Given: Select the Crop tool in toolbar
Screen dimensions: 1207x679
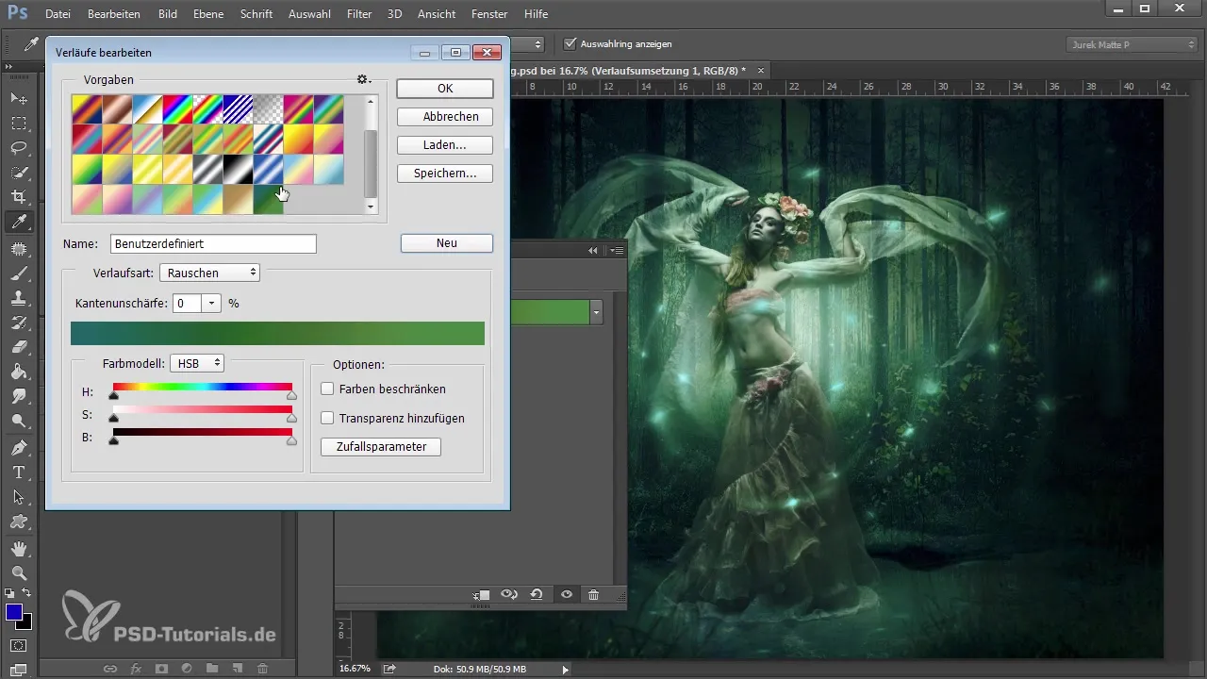Looking at the screenshot, I should point(18,197).
